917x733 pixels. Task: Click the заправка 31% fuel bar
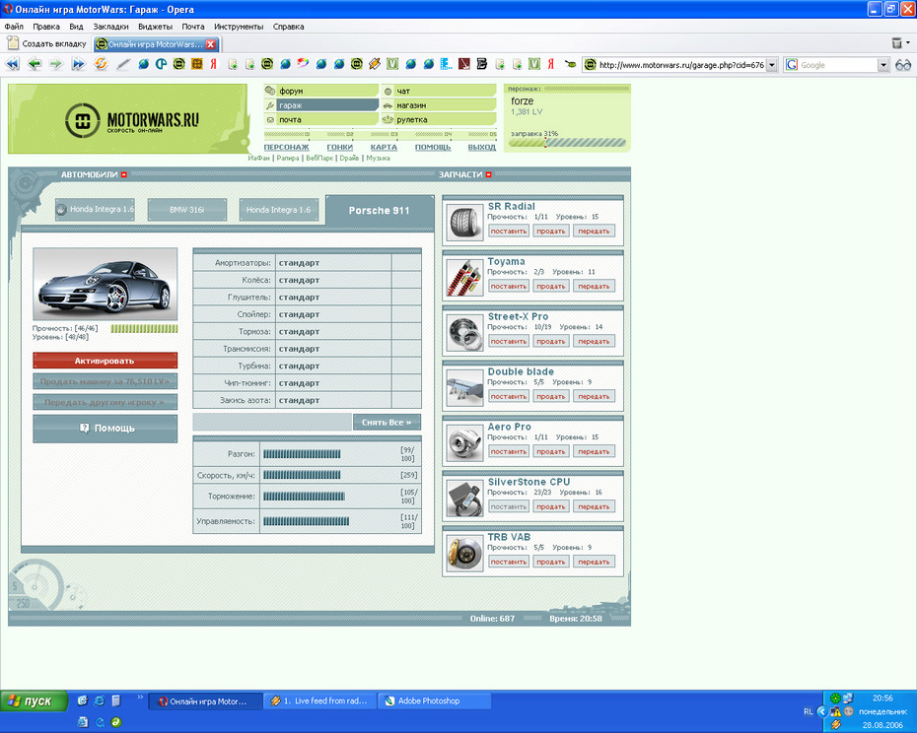click(x=567, y=143)
